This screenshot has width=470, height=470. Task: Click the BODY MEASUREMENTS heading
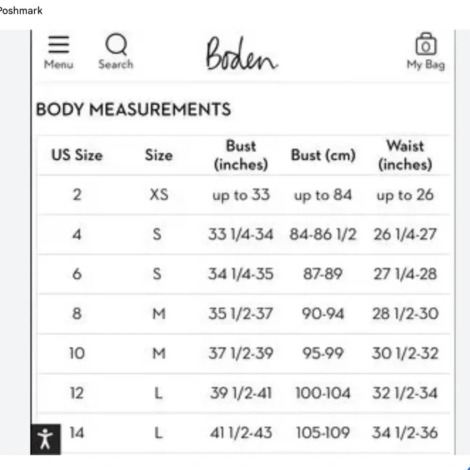[133, 110]
